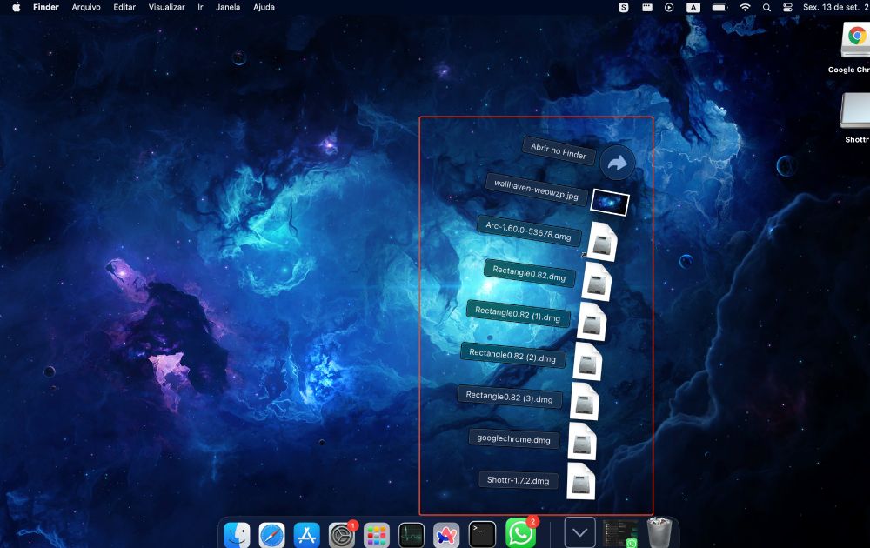Open the App Store dock icon

coord(307,535)
